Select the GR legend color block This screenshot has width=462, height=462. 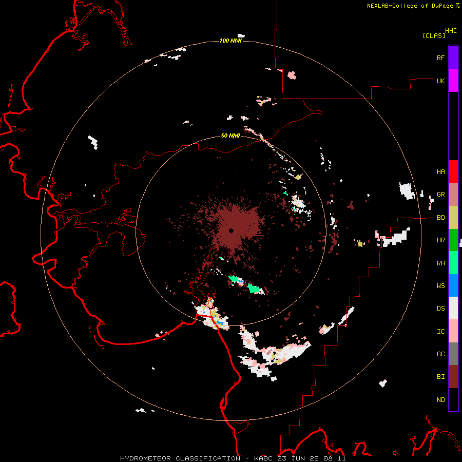coord(453,195)
